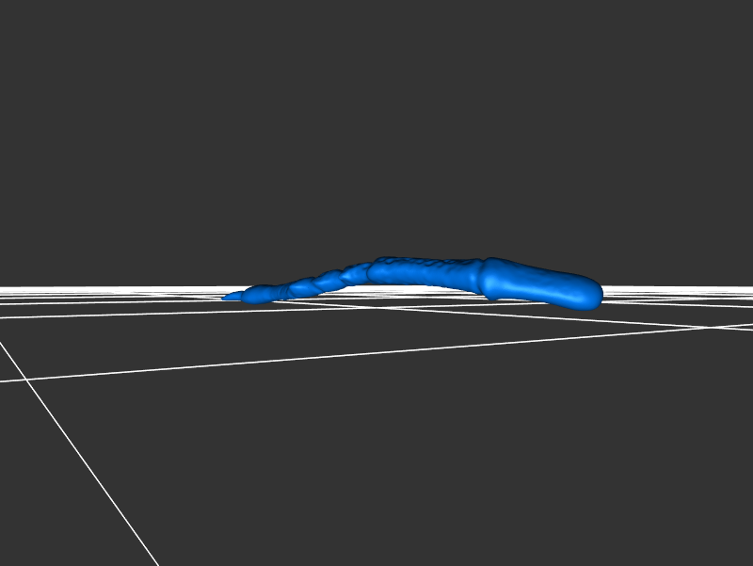753x566 pixels.
Task: Click the empty dark background above the model
Action: (376, 141)
